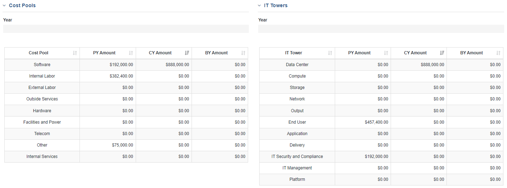Sort the IT Tower column

click(330, 53)
